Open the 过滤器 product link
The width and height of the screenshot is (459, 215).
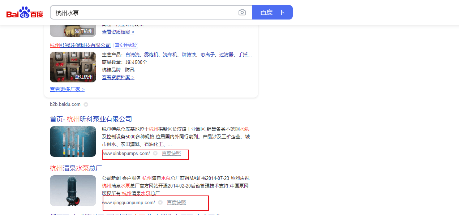click(x=226, y=55)
